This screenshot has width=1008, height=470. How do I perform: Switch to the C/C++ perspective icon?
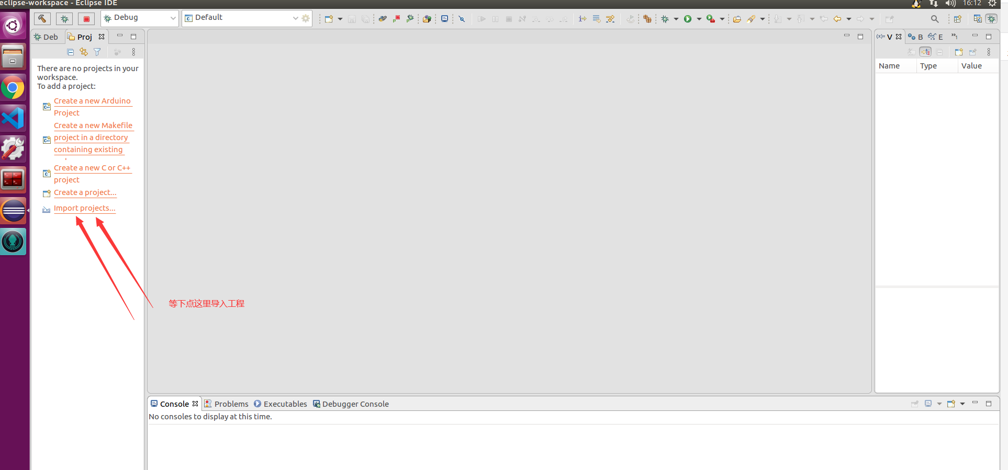(x=978, y=19)
